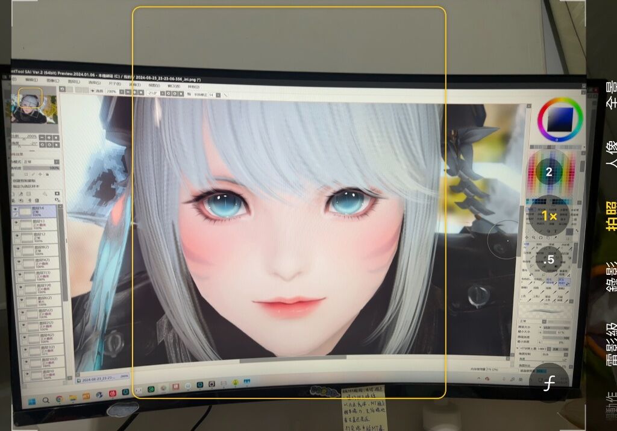617x431 pixels.
Task: Clear the selected layer contents
Action: (x=29, y=200)
